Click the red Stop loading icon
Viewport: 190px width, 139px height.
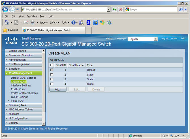point(121,9)
